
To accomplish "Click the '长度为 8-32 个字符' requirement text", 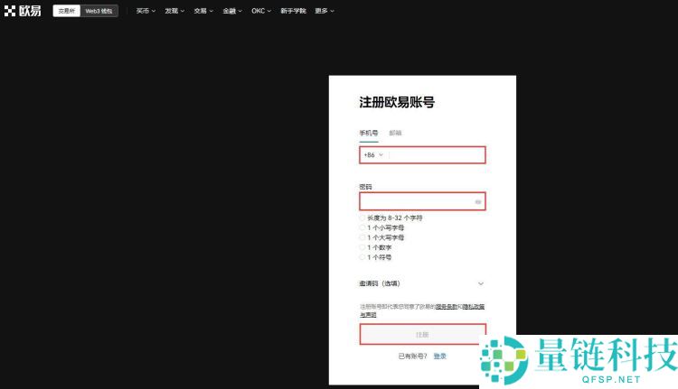I will pyautogui.click(x=395, y=218).
